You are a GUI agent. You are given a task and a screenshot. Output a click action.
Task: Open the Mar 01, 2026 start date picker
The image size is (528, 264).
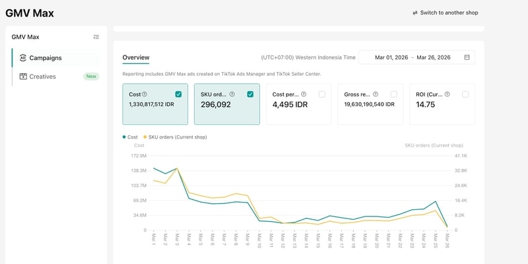tap(390, 57)
